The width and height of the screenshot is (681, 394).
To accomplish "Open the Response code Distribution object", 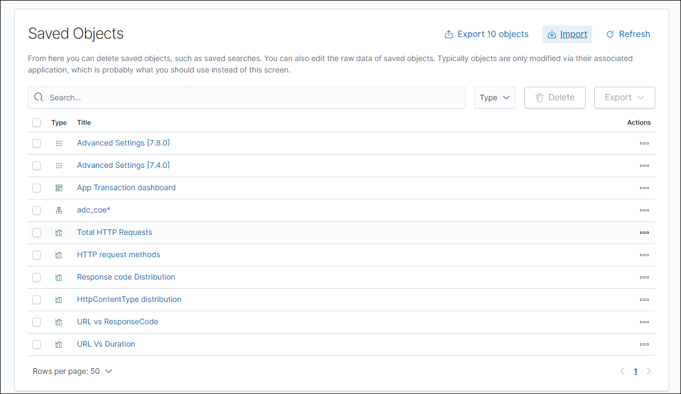I will pyautogui.click(x=126, y=277).
